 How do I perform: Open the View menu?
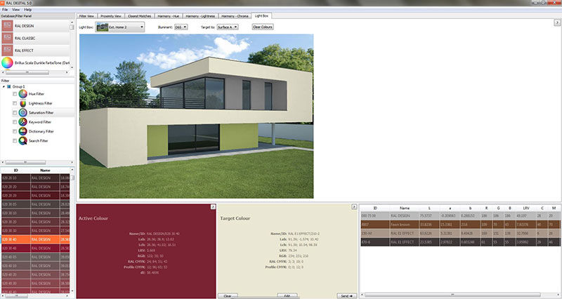coord(15,10)
